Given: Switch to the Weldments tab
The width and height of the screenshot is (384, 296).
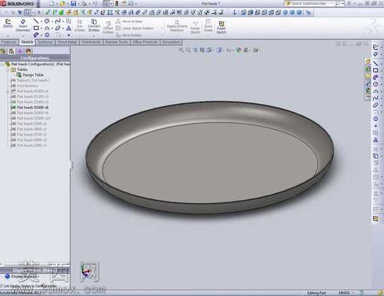Looking at the screenshot, I should pos(91,42).
